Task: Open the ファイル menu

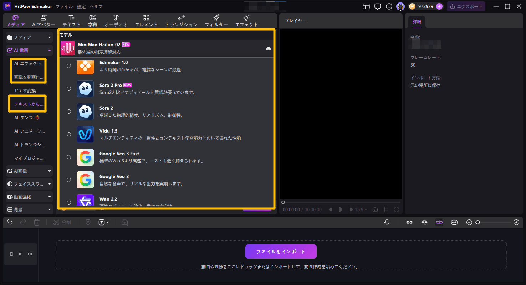Action: pyautogui.click(x=64, y=6)
